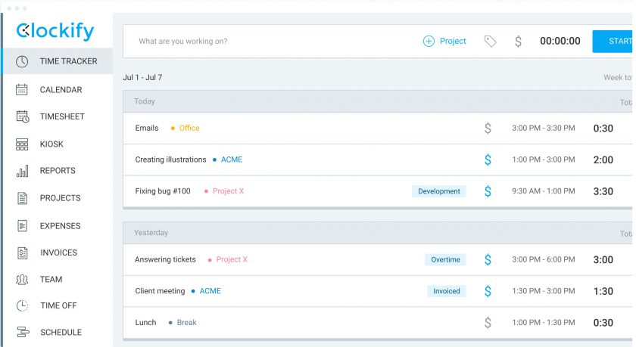Click the tag icon in tracker bar

(490, 42)
